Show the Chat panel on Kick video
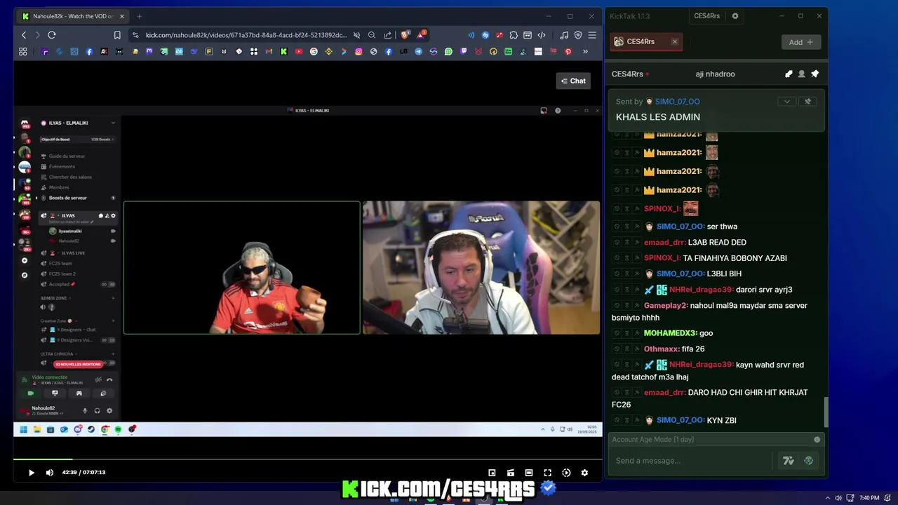The width and height of the screenshot is (898, 505). [573, 81]
